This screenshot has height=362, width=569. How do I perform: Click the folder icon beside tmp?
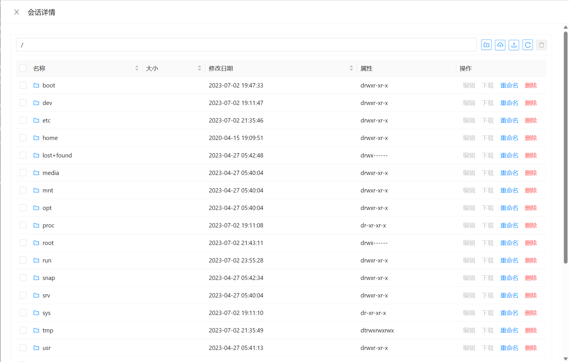click(36, 330)
